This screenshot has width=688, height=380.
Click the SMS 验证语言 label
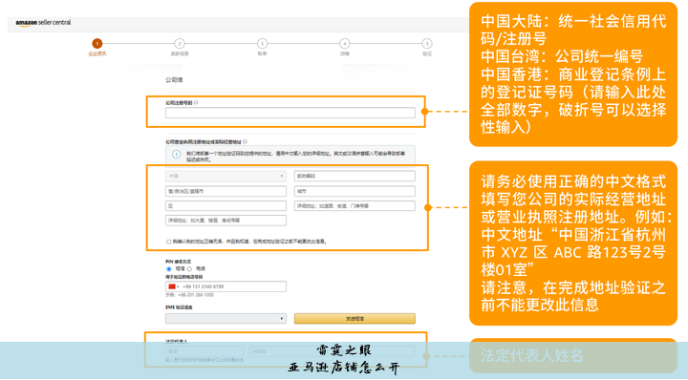(x=179, y=307)
